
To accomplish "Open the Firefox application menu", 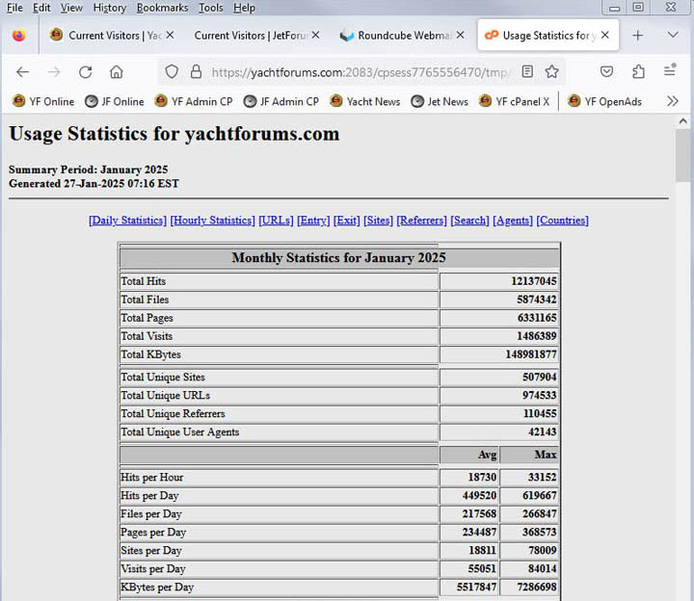I will (670, 70).
